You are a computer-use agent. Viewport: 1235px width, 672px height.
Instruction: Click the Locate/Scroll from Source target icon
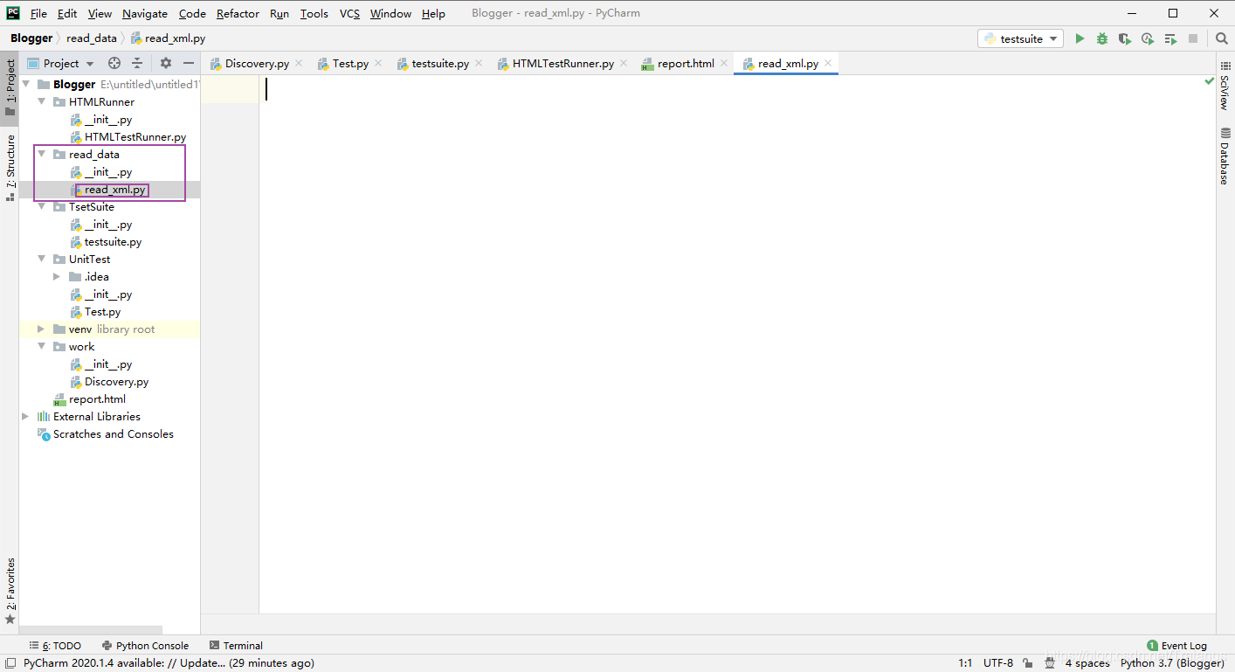coord(114,63)
